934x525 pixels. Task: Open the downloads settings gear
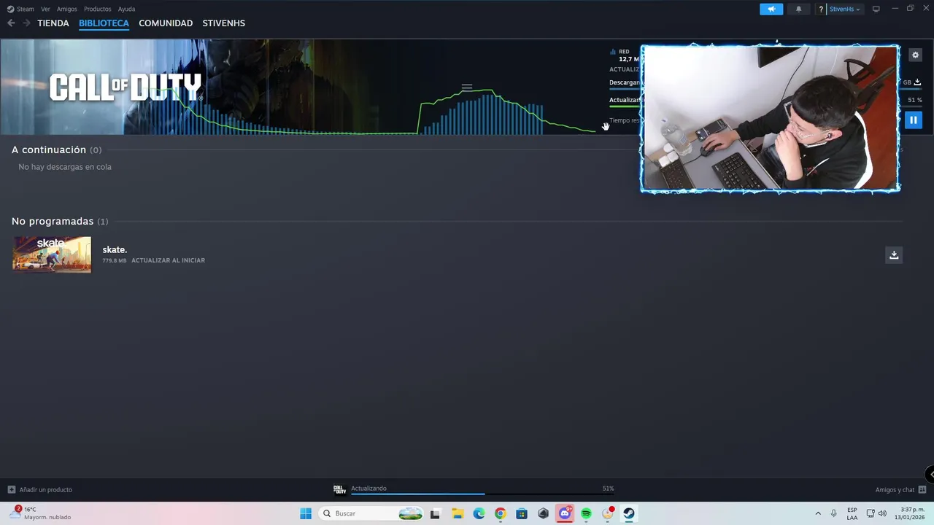[916, 55]
